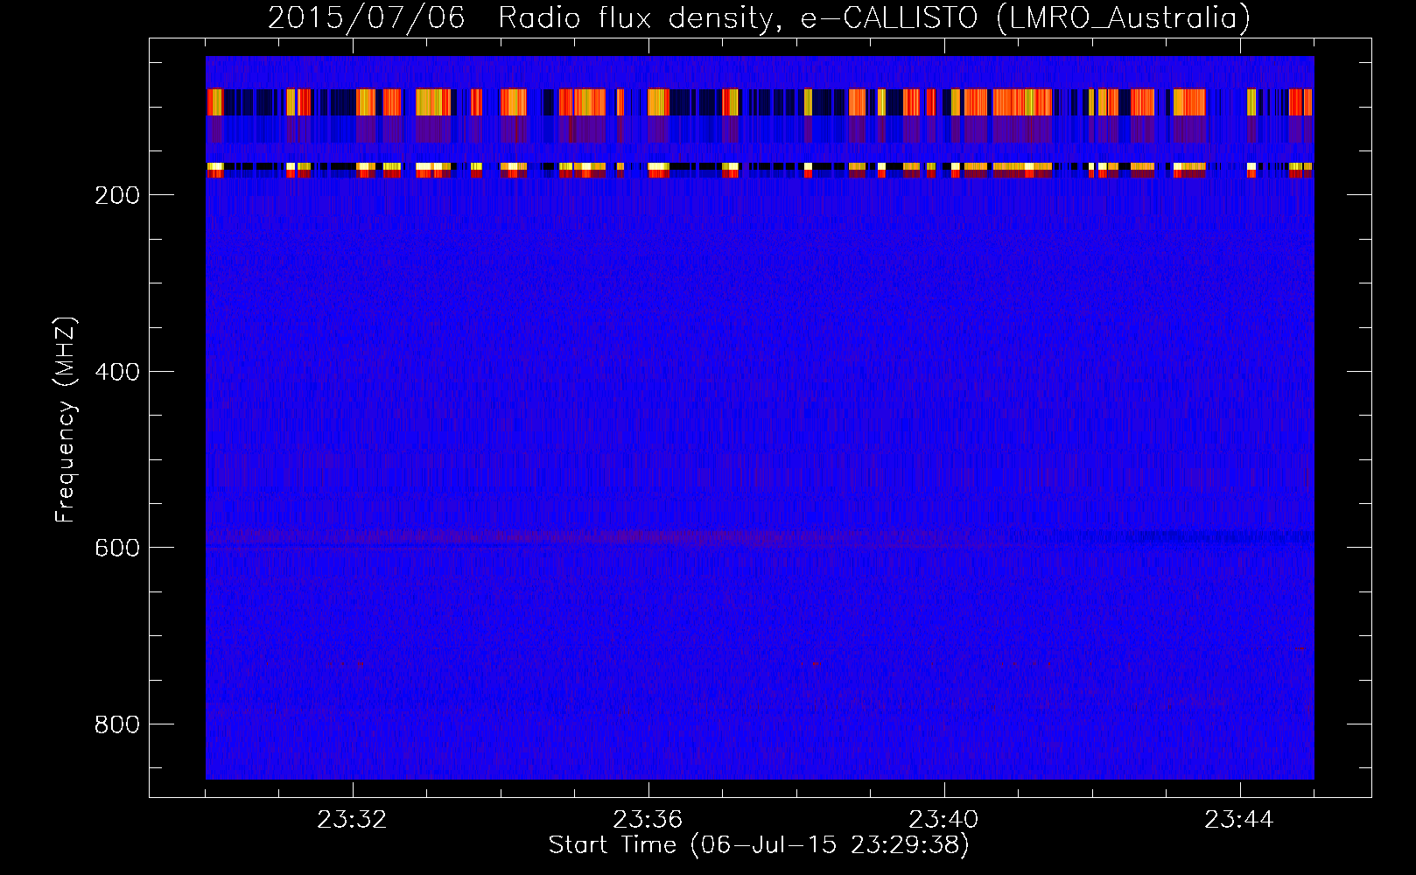This screenshot has width=1416, height=875.
Task: Click the Start Time axis label
Action: click(759, 845)
